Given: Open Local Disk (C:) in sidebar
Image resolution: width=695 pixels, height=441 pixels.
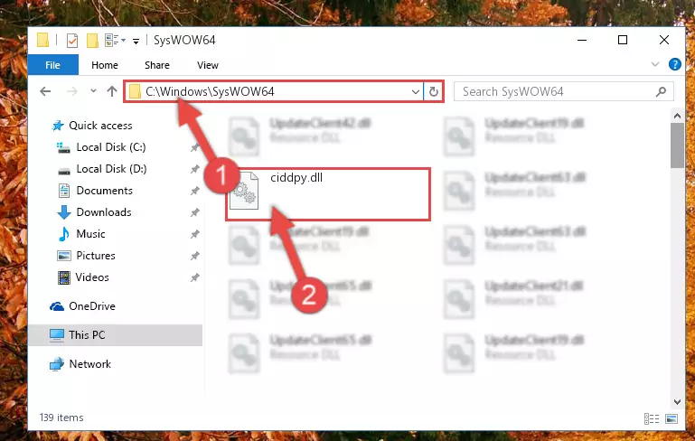Looking at the screenshot, I should tap(111, 147).
